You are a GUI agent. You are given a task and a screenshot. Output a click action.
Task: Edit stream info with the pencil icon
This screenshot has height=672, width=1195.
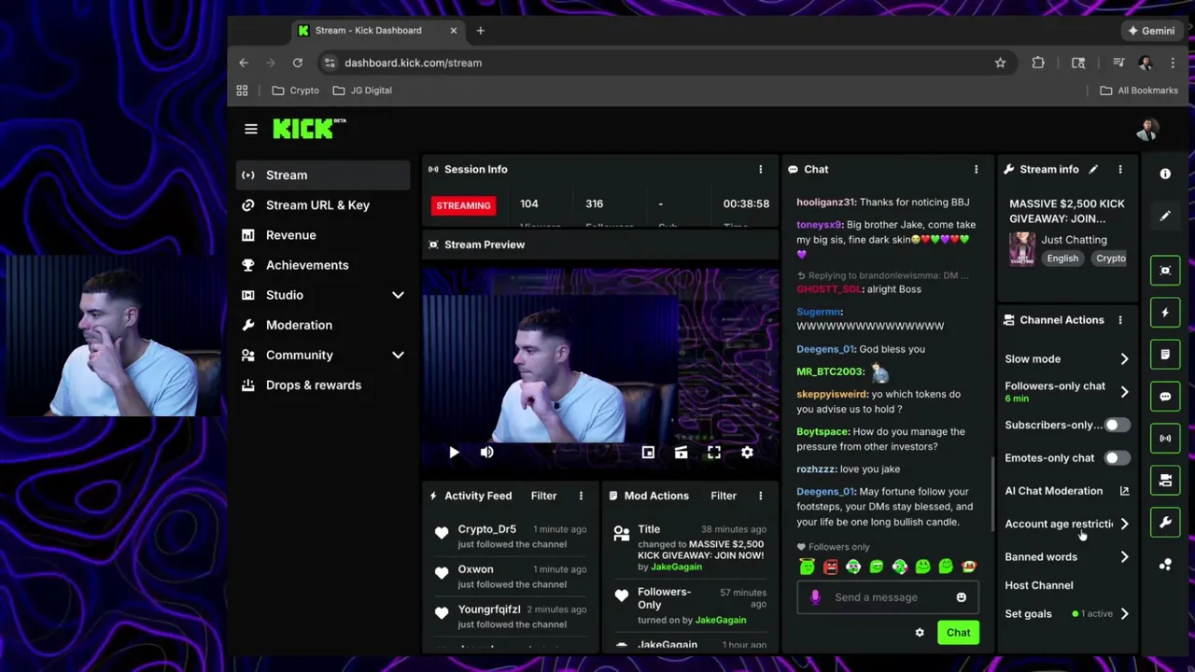tap(1093, 169)
